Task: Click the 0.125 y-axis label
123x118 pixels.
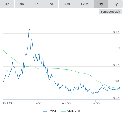Action: click(x=117, y=32)
